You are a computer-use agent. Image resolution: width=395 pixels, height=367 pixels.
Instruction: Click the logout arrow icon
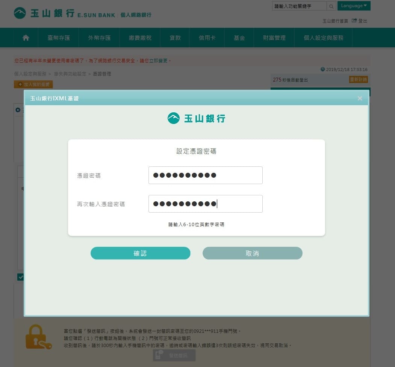354,20
